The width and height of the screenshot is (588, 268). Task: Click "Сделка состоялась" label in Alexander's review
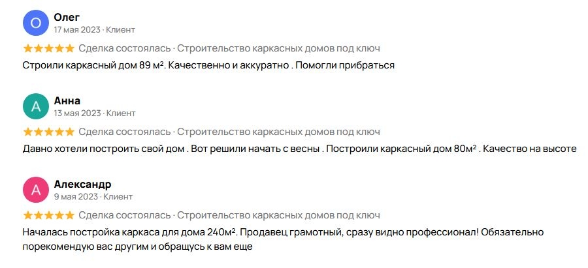(x=125, y=215)
